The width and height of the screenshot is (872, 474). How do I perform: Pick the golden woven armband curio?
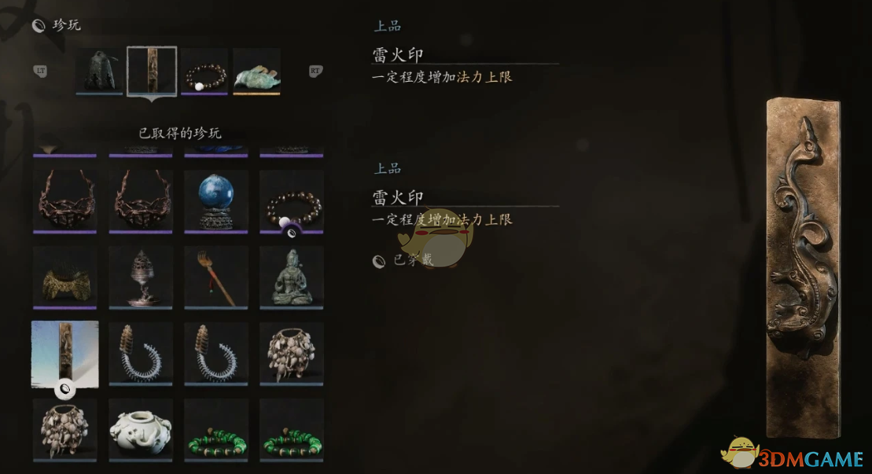tap(65, 277)
